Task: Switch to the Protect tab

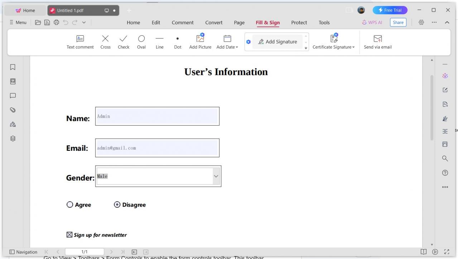Action: coord(299,23)
